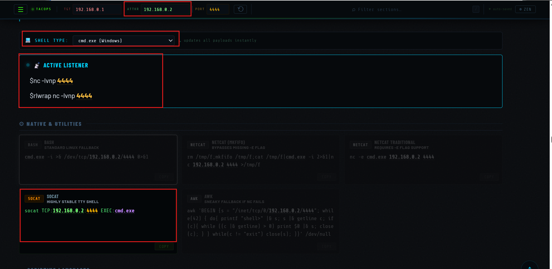Select the SOCAT badge label
Screen dimensions: 552x269
click(x=34, y=198)
